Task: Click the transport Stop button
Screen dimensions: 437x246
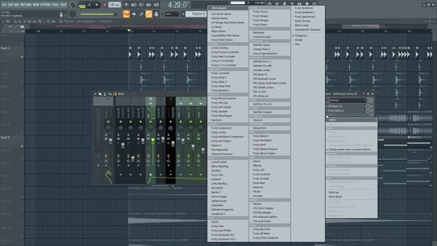Action: click(97, 5)
